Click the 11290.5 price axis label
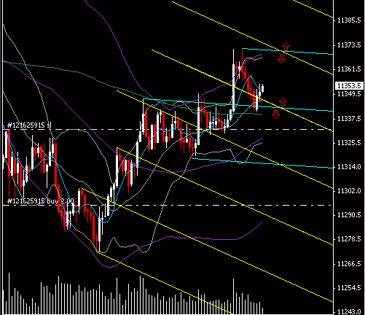 (349, 215)
